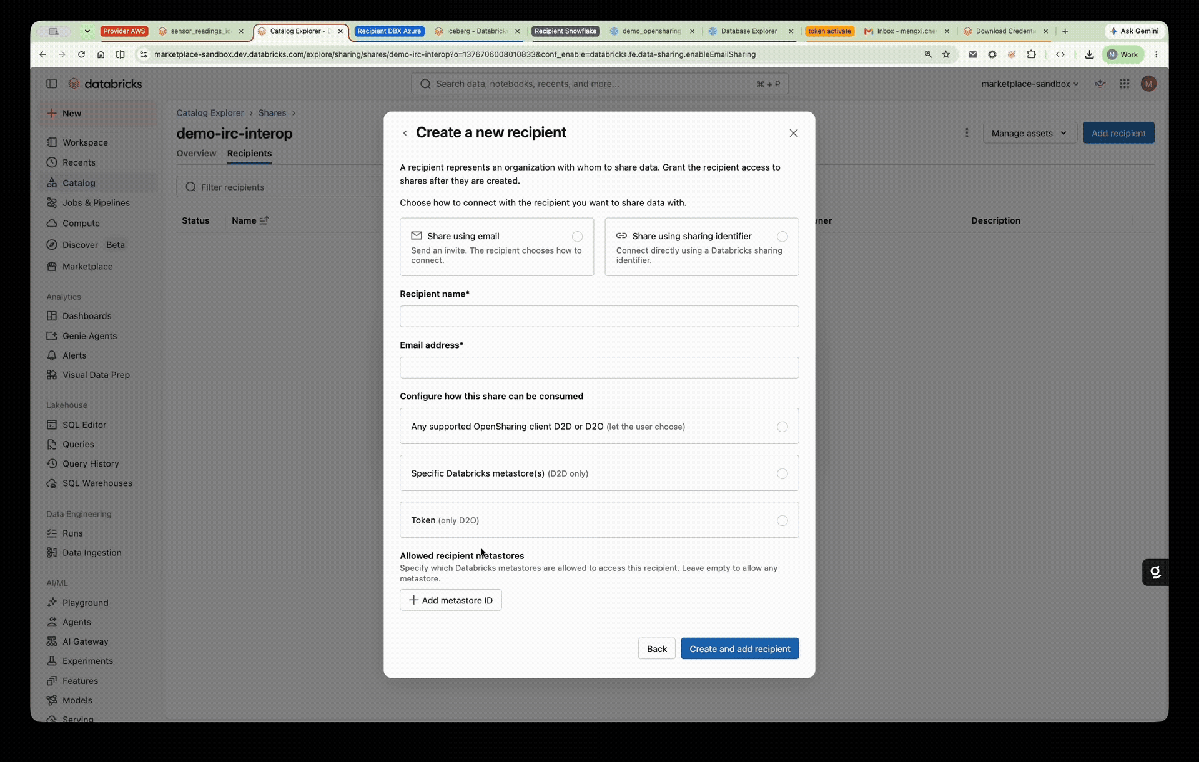This screenshot has width=1199, height=762.
Task: Open the Work profile menu in browser
Action: point(1122,55)
